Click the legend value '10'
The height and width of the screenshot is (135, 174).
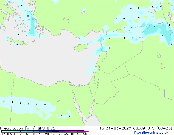tap(34, 134)
